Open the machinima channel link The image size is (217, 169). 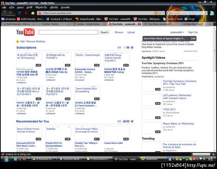pos(146,51)
